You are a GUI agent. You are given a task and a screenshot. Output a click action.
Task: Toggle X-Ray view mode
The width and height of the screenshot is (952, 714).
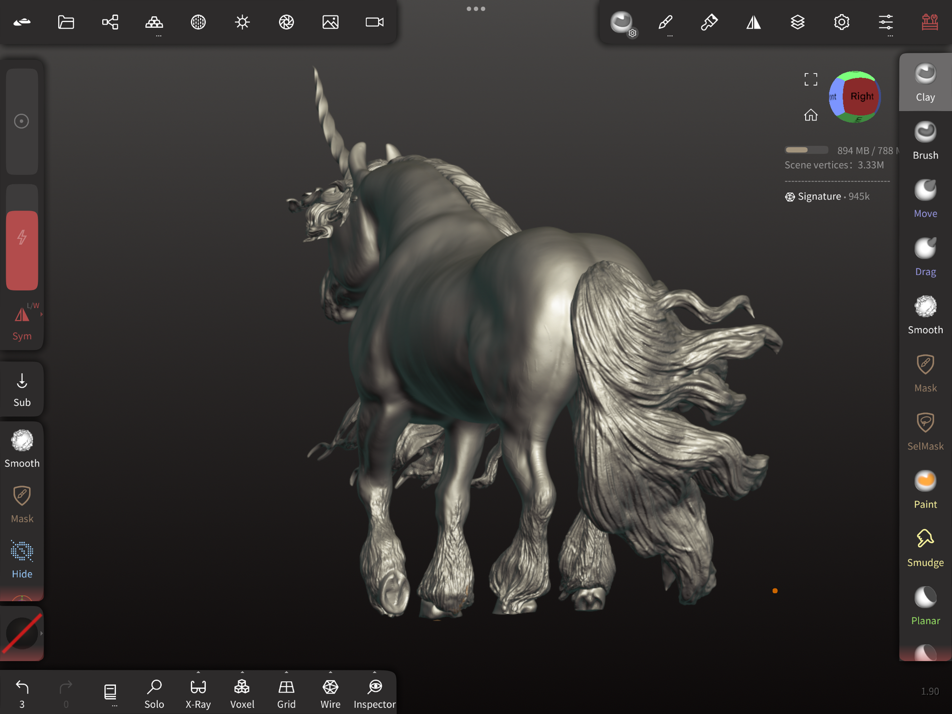pos(198,693)
